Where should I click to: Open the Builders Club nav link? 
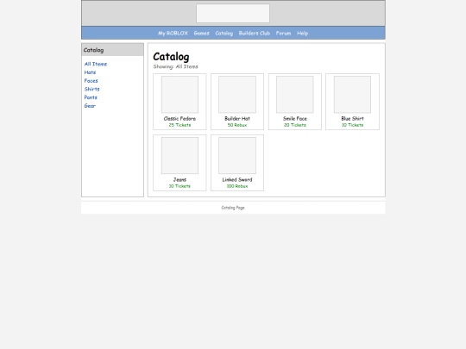click(x=255, y=34)
